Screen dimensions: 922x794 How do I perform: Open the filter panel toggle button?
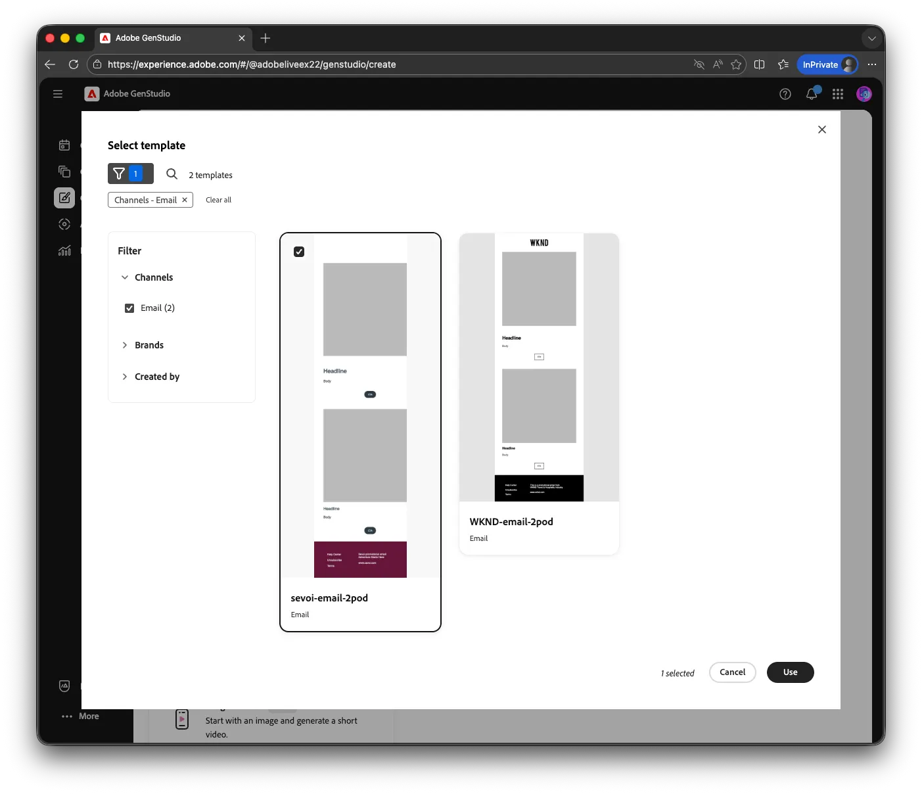click(x=130, y=174)
